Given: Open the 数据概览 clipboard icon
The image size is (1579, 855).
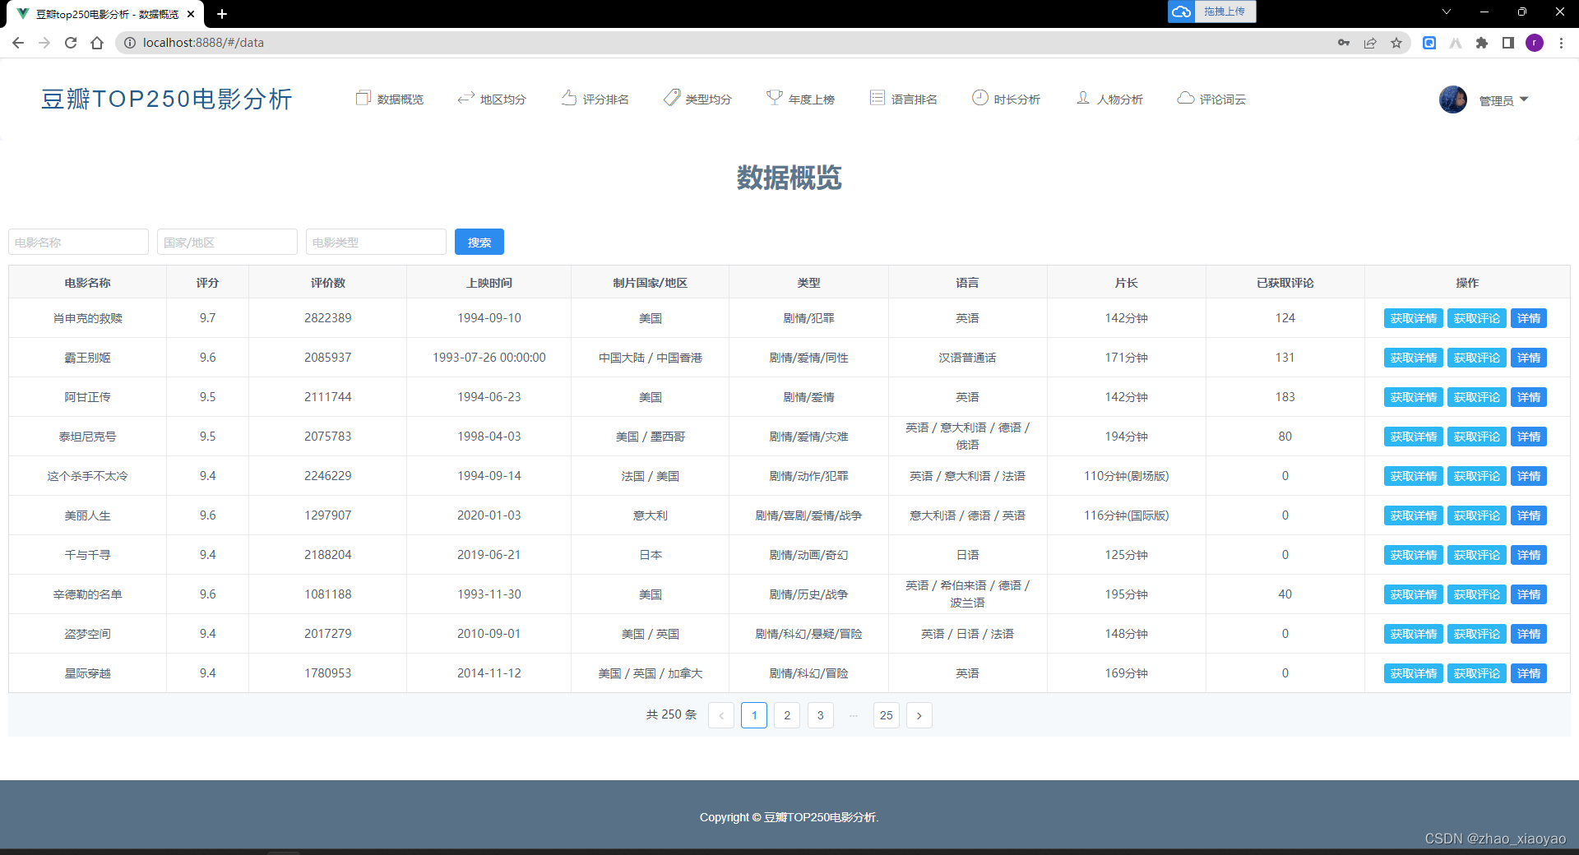Looking at the screenshot, I should click(x=363, y=98).
